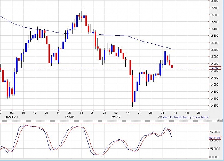Image resolution: width=224 pixels, height=161 pixels.
Task: Click the 1.5700 price axis label
Action: point(214,8)
